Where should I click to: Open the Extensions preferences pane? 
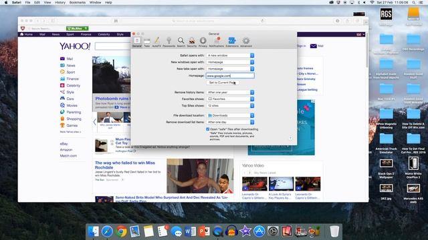[232, 42]
